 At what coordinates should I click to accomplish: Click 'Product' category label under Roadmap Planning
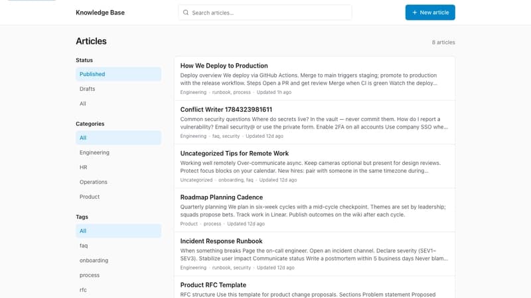pyautogui.click(x=189, y=224)
